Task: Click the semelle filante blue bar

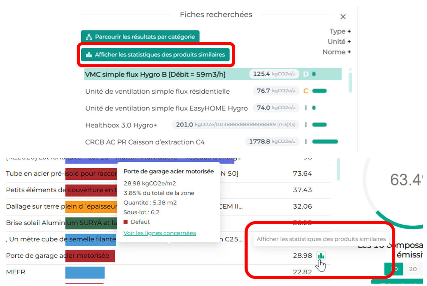Action: point(91,239)
